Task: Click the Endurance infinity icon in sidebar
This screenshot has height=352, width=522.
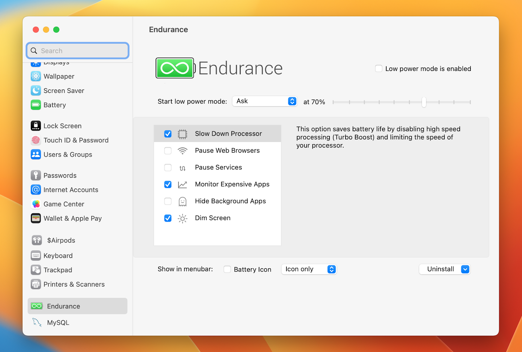Action: (x=37, y=306)
